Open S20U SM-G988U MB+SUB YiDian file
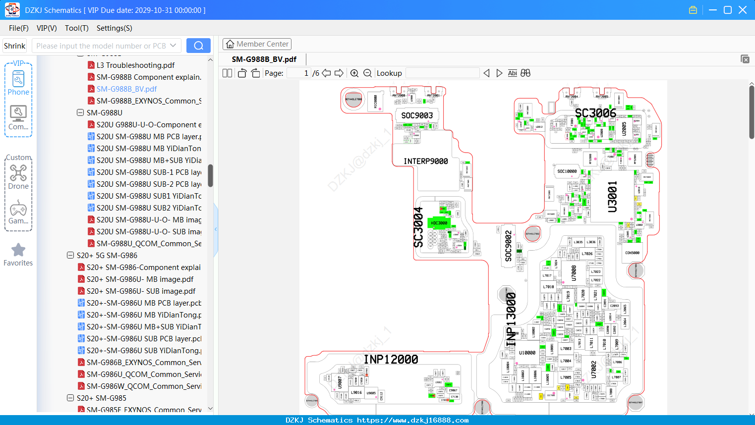Viewport: 755px width, 425px height. click(x=149, y=160)
